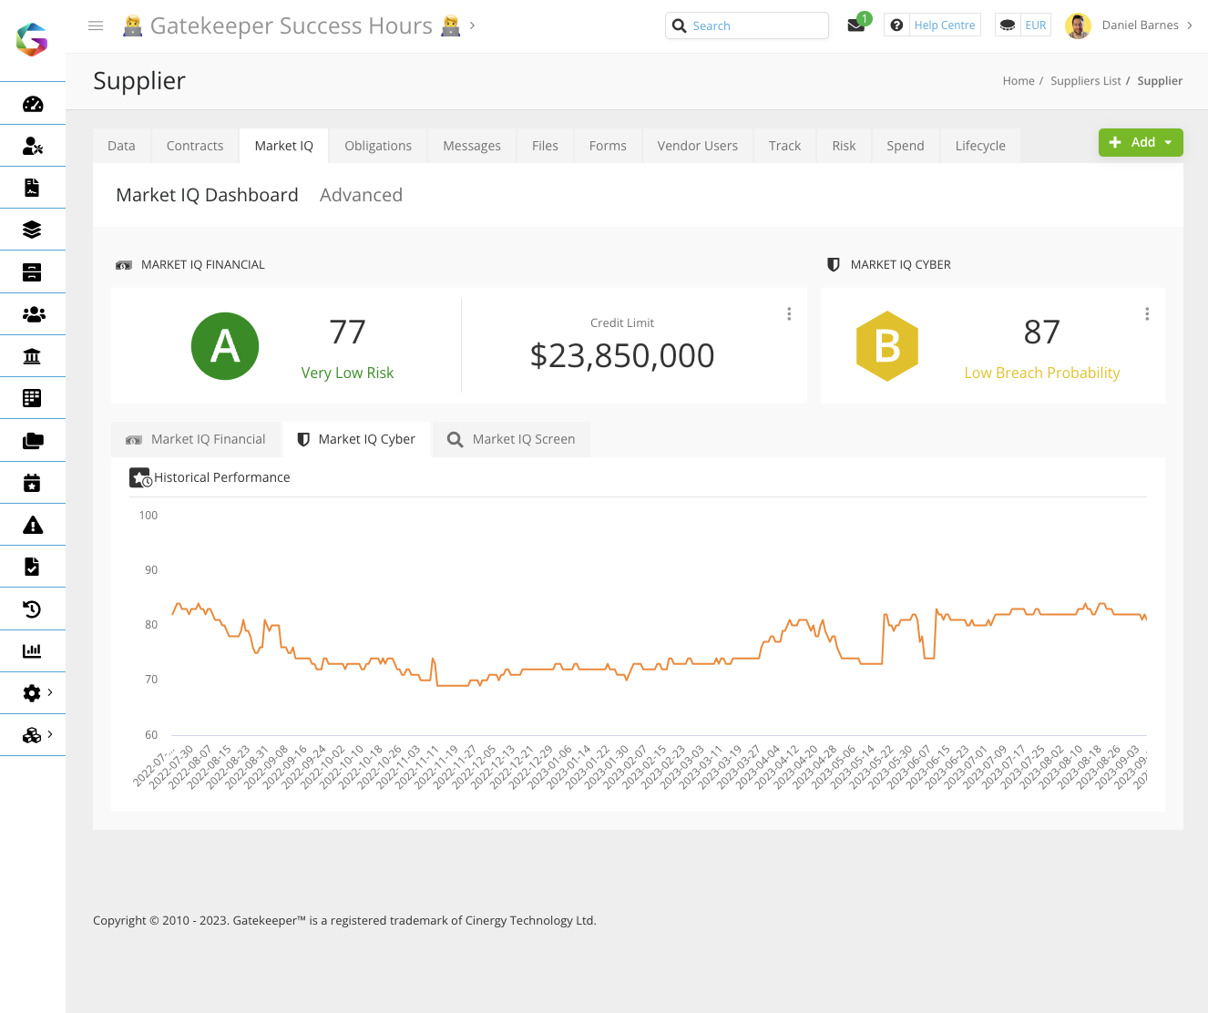Click the calendar events sidebar icon
Viewport: 1208px width, 1013px height.
(x=33, y=482)
